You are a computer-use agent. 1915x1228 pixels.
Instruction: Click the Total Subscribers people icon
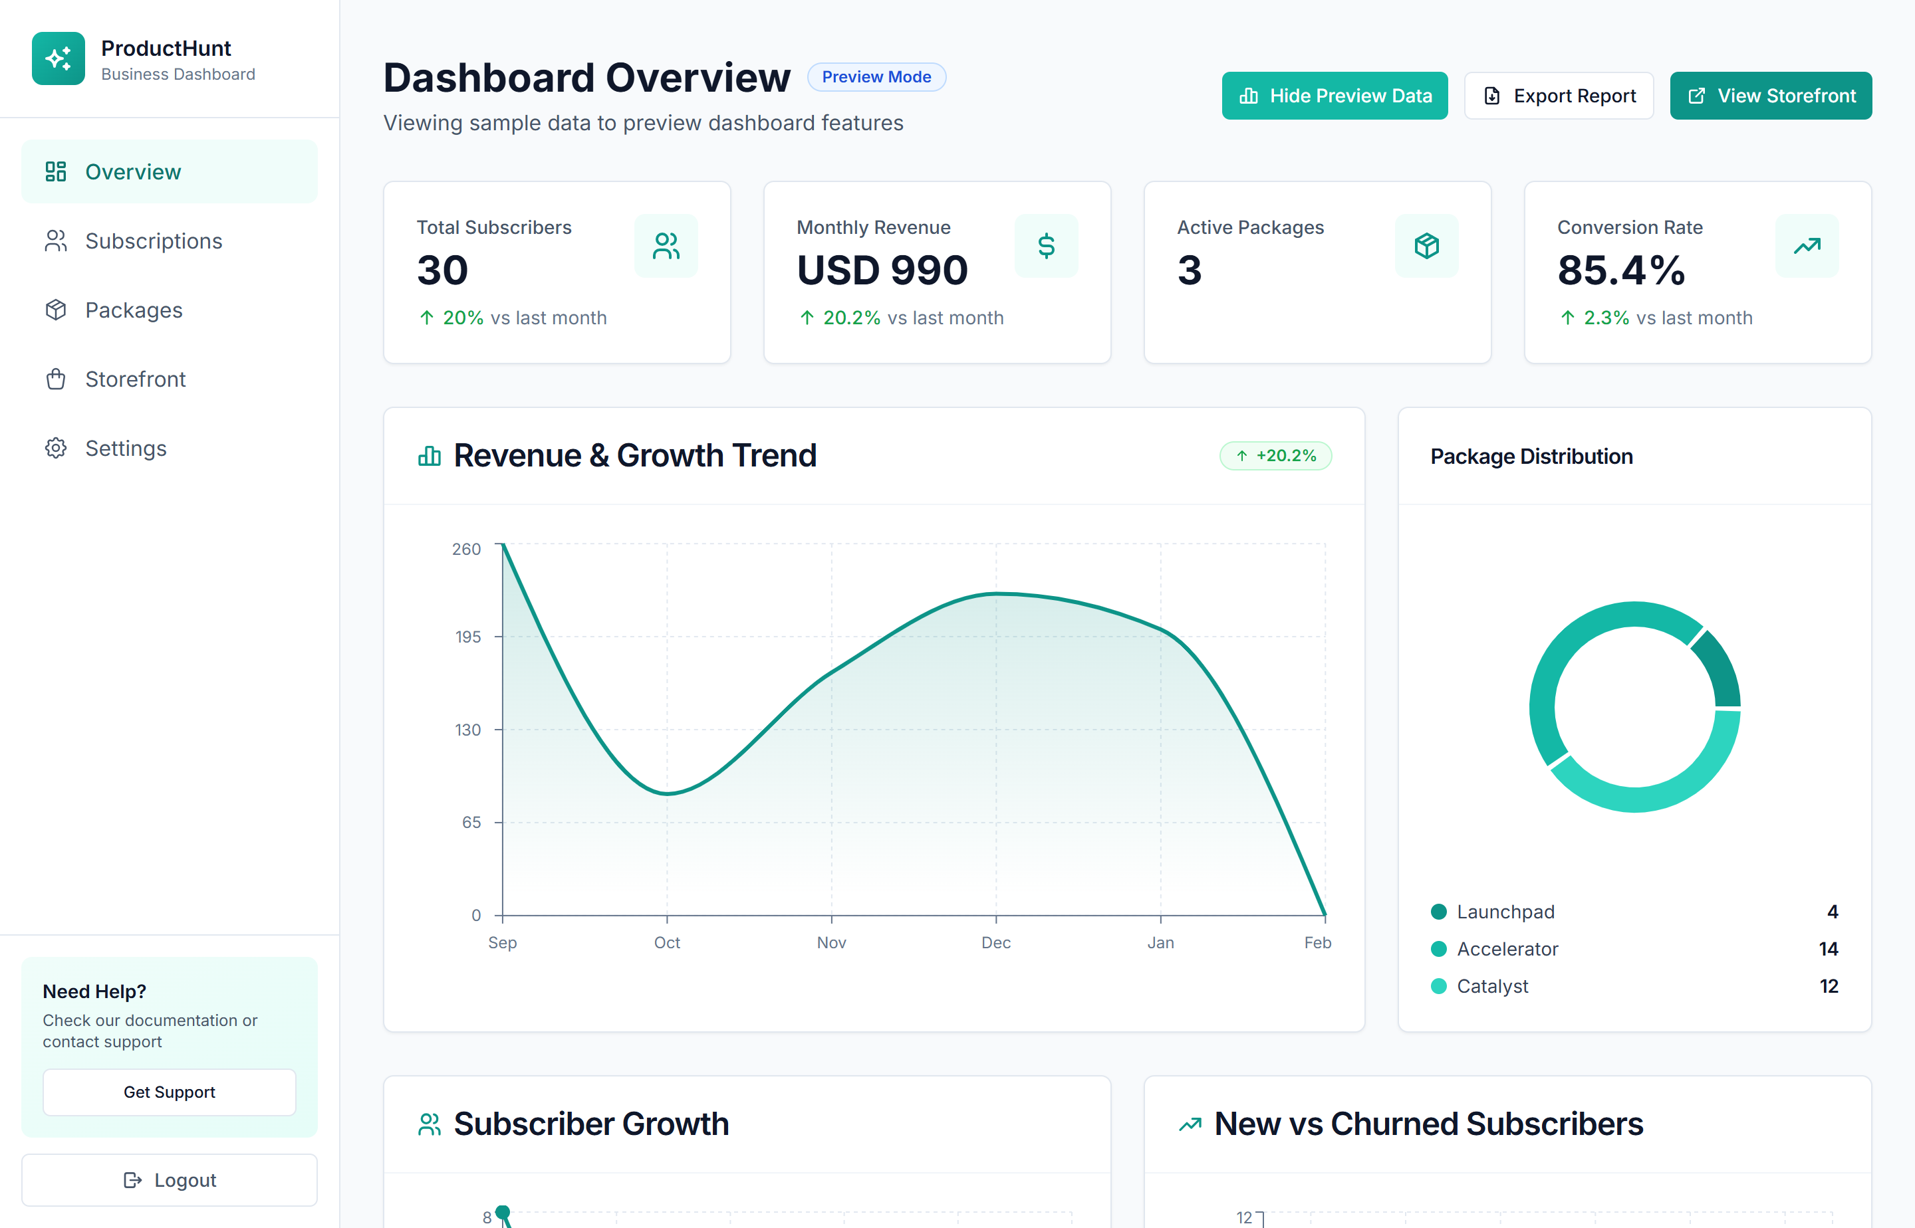tap(666, 246)
